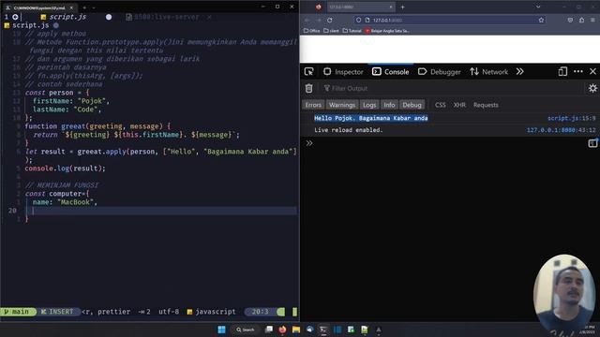This screenshot has width=600, height=337.
Task: Reload the page in Firefox
Action: click(x=329, y=20)
